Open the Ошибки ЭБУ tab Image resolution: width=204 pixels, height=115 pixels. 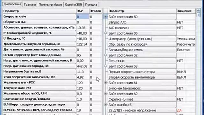pyautogui.click(x=74, y=4)
